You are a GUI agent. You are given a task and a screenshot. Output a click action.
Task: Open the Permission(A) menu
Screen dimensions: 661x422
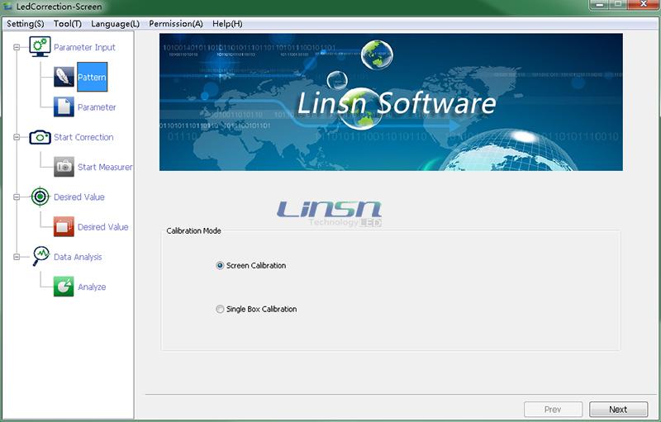coord(175,23)
